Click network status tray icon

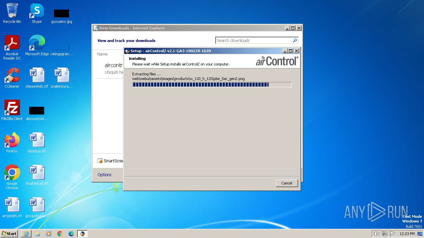[x=385, y=234]
